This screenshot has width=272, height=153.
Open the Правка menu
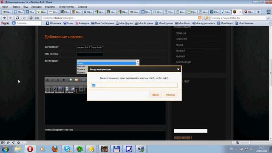point(16,7)
